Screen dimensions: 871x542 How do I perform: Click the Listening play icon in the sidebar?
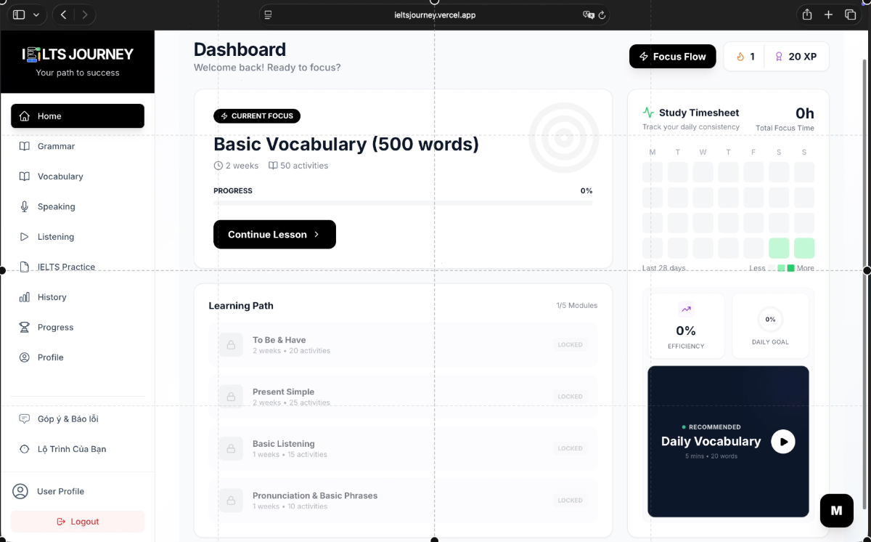(25, 236)
